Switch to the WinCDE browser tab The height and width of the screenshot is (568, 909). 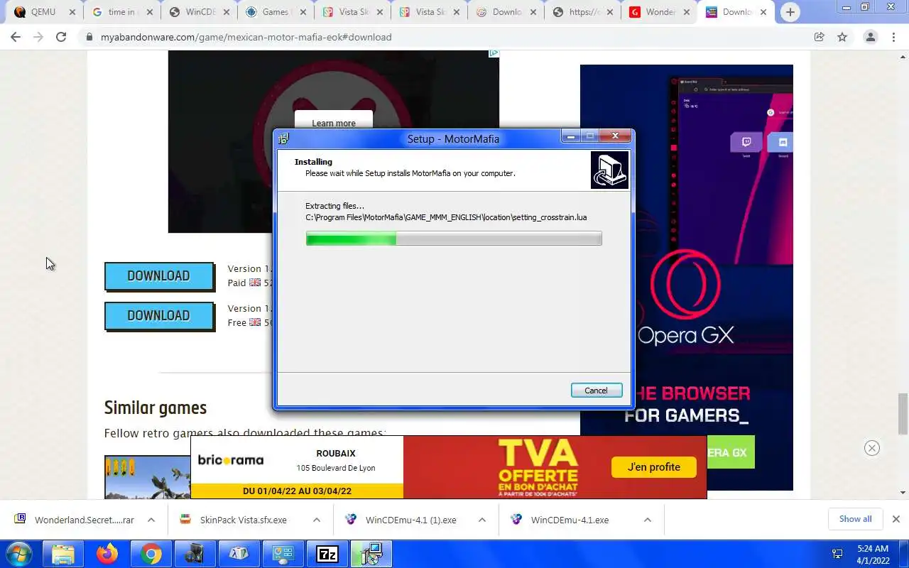click(x=200, y=12)
